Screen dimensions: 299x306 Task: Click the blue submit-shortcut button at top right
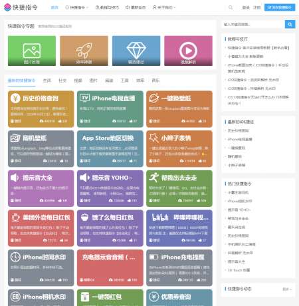point(280,7)
